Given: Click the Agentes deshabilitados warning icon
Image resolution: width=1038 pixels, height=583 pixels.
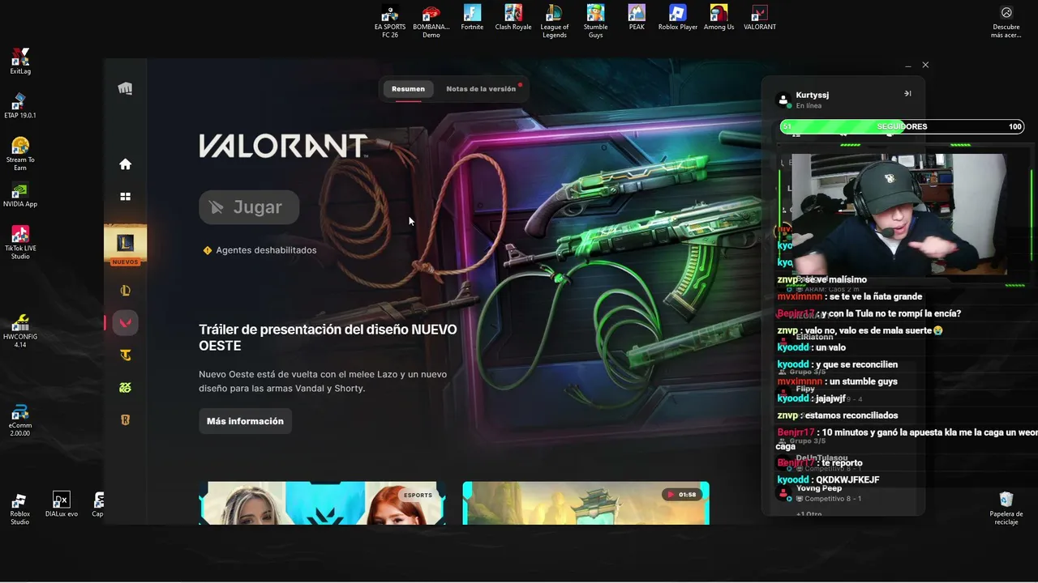Looking at the screenshot, I should (208, 250).
